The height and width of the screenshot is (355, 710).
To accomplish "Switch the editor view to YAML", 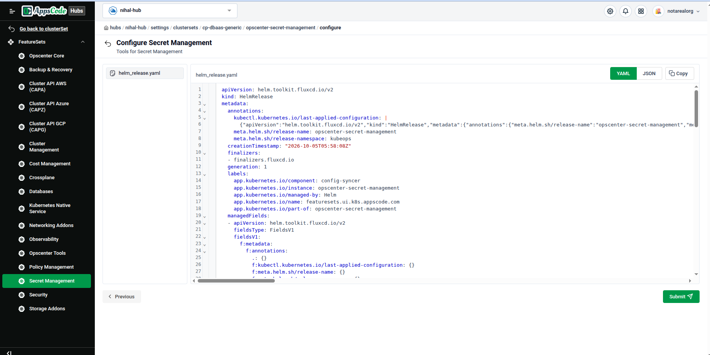I will point(623,73).
